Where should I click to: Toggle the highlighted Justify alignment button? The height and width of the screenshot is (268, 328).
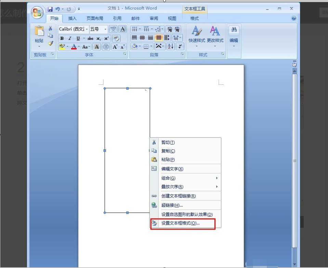click(x=159, y=38)
